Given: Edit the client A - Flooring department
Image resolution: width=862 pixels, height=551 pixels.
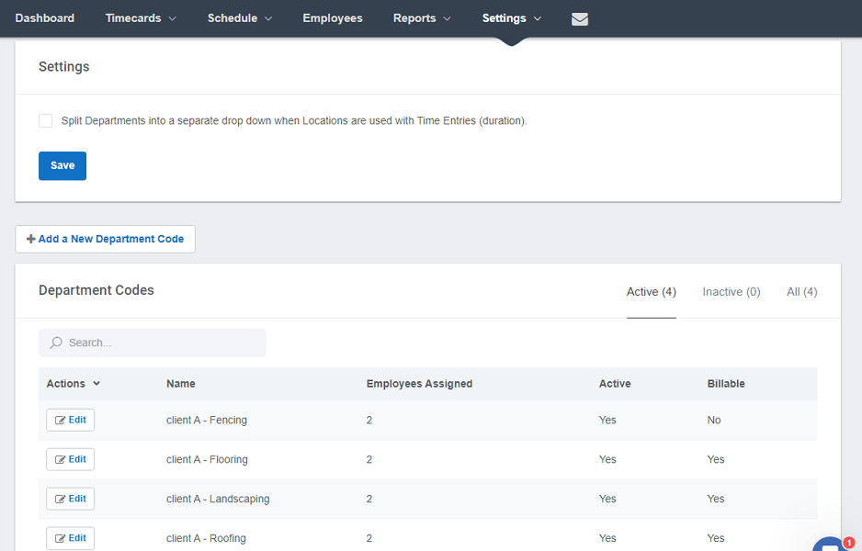Looking at the screenshot, I should [x=71, y=459].
